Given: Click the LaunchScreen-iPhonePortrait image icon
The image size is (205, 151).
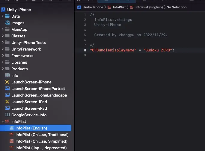Looking at the screenshot, I should [7, 89].
